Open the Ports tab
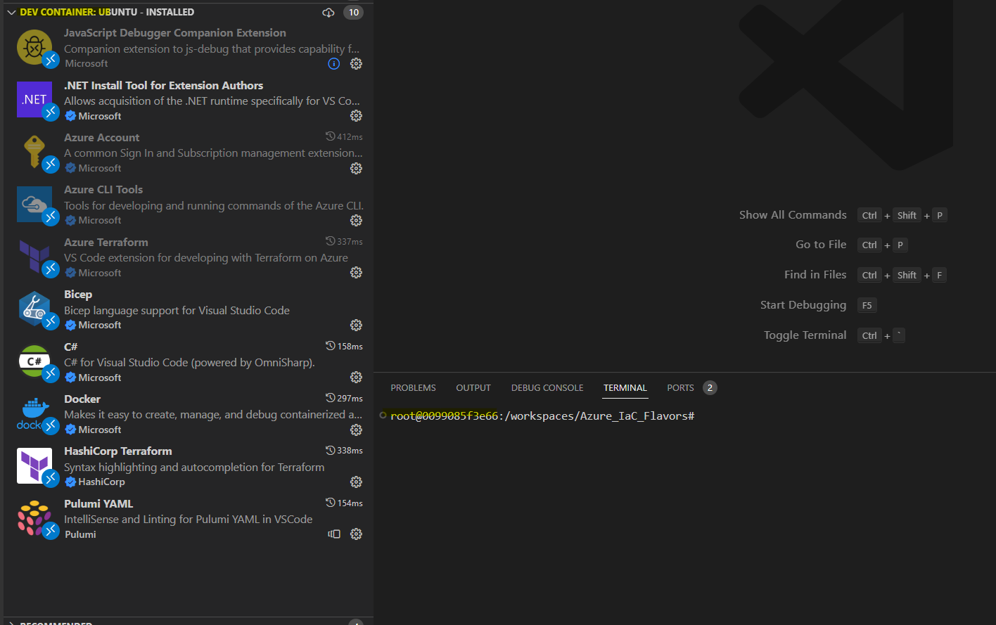 [x=680, y=387]
